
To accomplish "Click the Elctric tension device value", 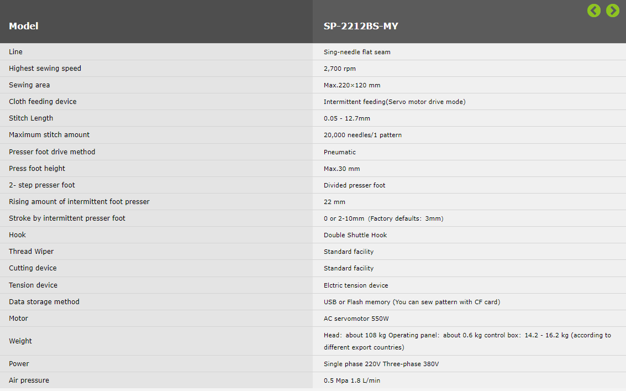I will [356, 285].
